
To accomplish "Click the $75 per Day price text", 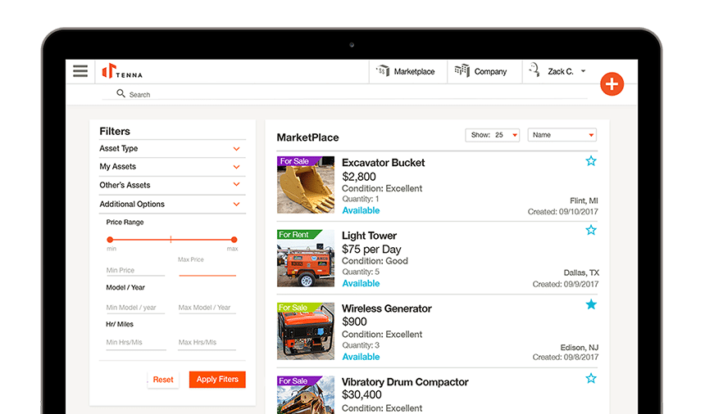I will [x=371, y=250].
